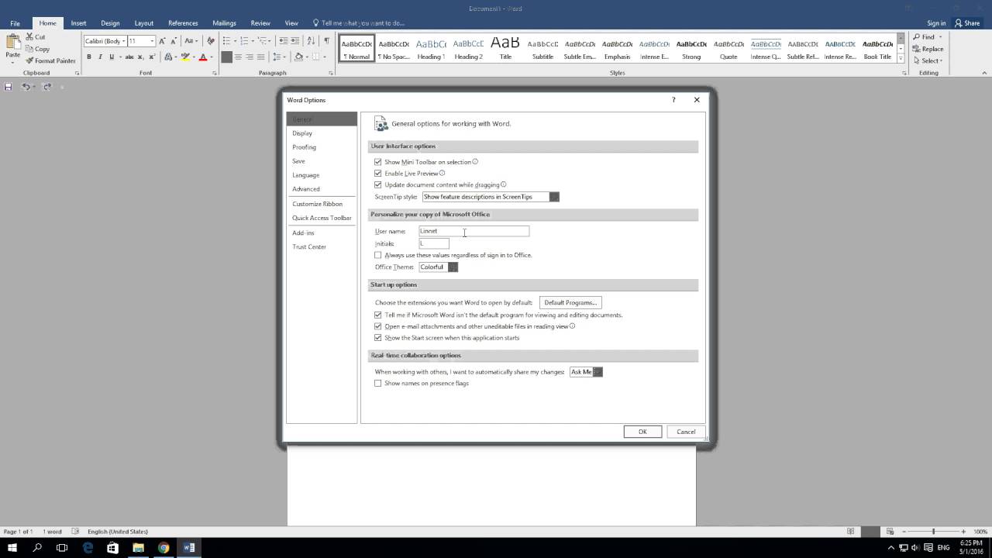Viewport: 992px width, 558px height.
Task: Click the Chrome icon on the taskbar
Action: coord(164,547)
